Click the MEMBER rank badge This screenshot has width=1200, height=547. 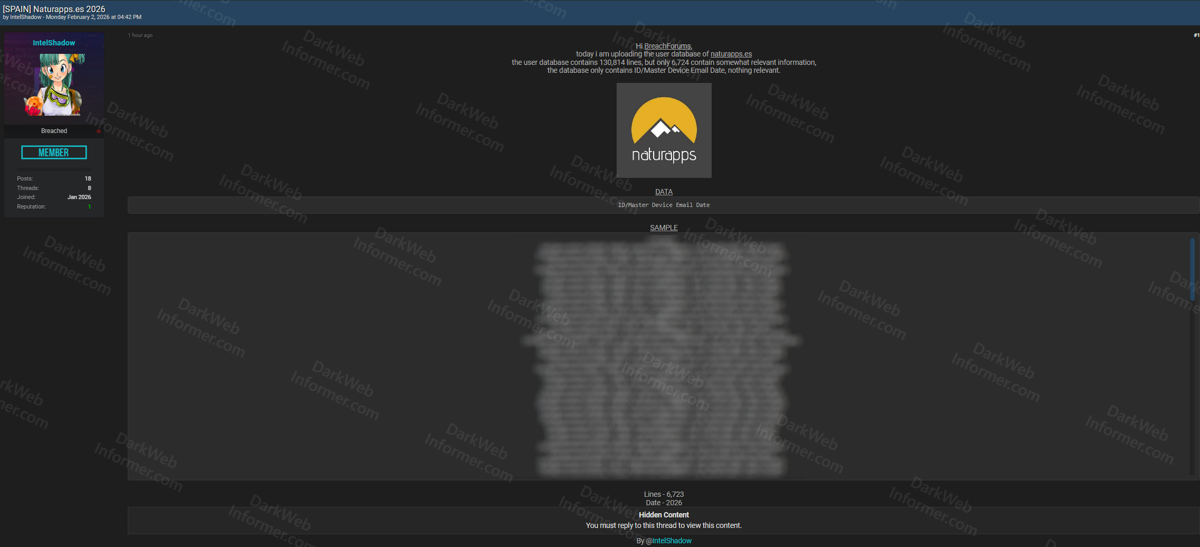[54, 153]
